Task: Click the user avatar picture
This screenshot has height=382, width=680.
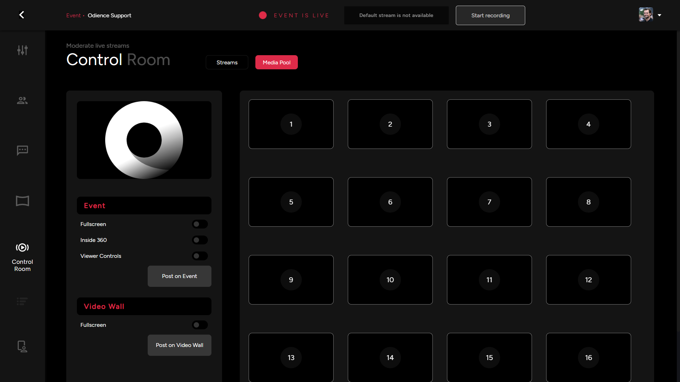Action: point(646,15)
